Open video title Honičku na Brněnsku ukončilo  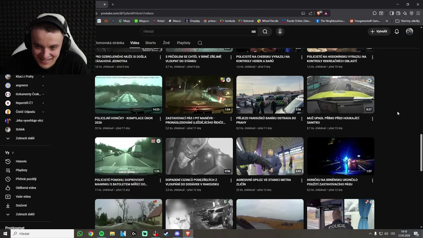tap(332, 182)
